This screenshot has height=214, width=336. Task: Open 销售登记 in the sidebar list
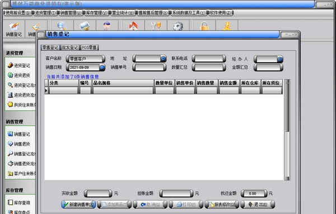tap(19, 134)
